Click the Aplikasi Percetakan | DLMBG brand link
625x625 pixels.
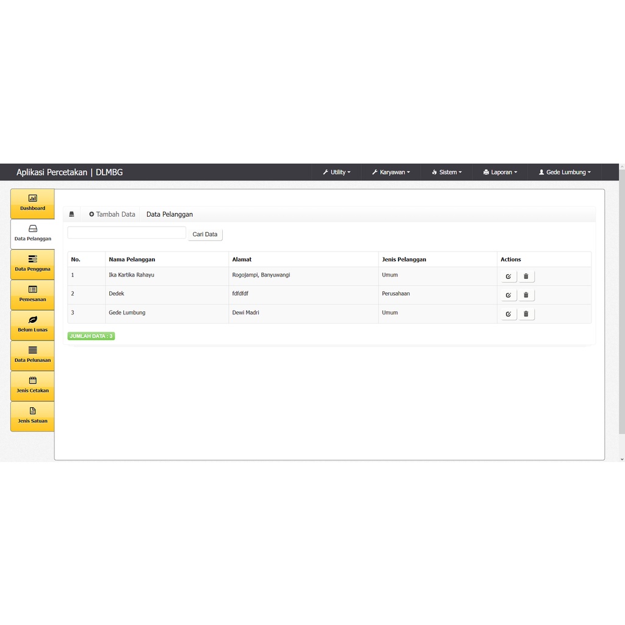(x=70, y=172)
